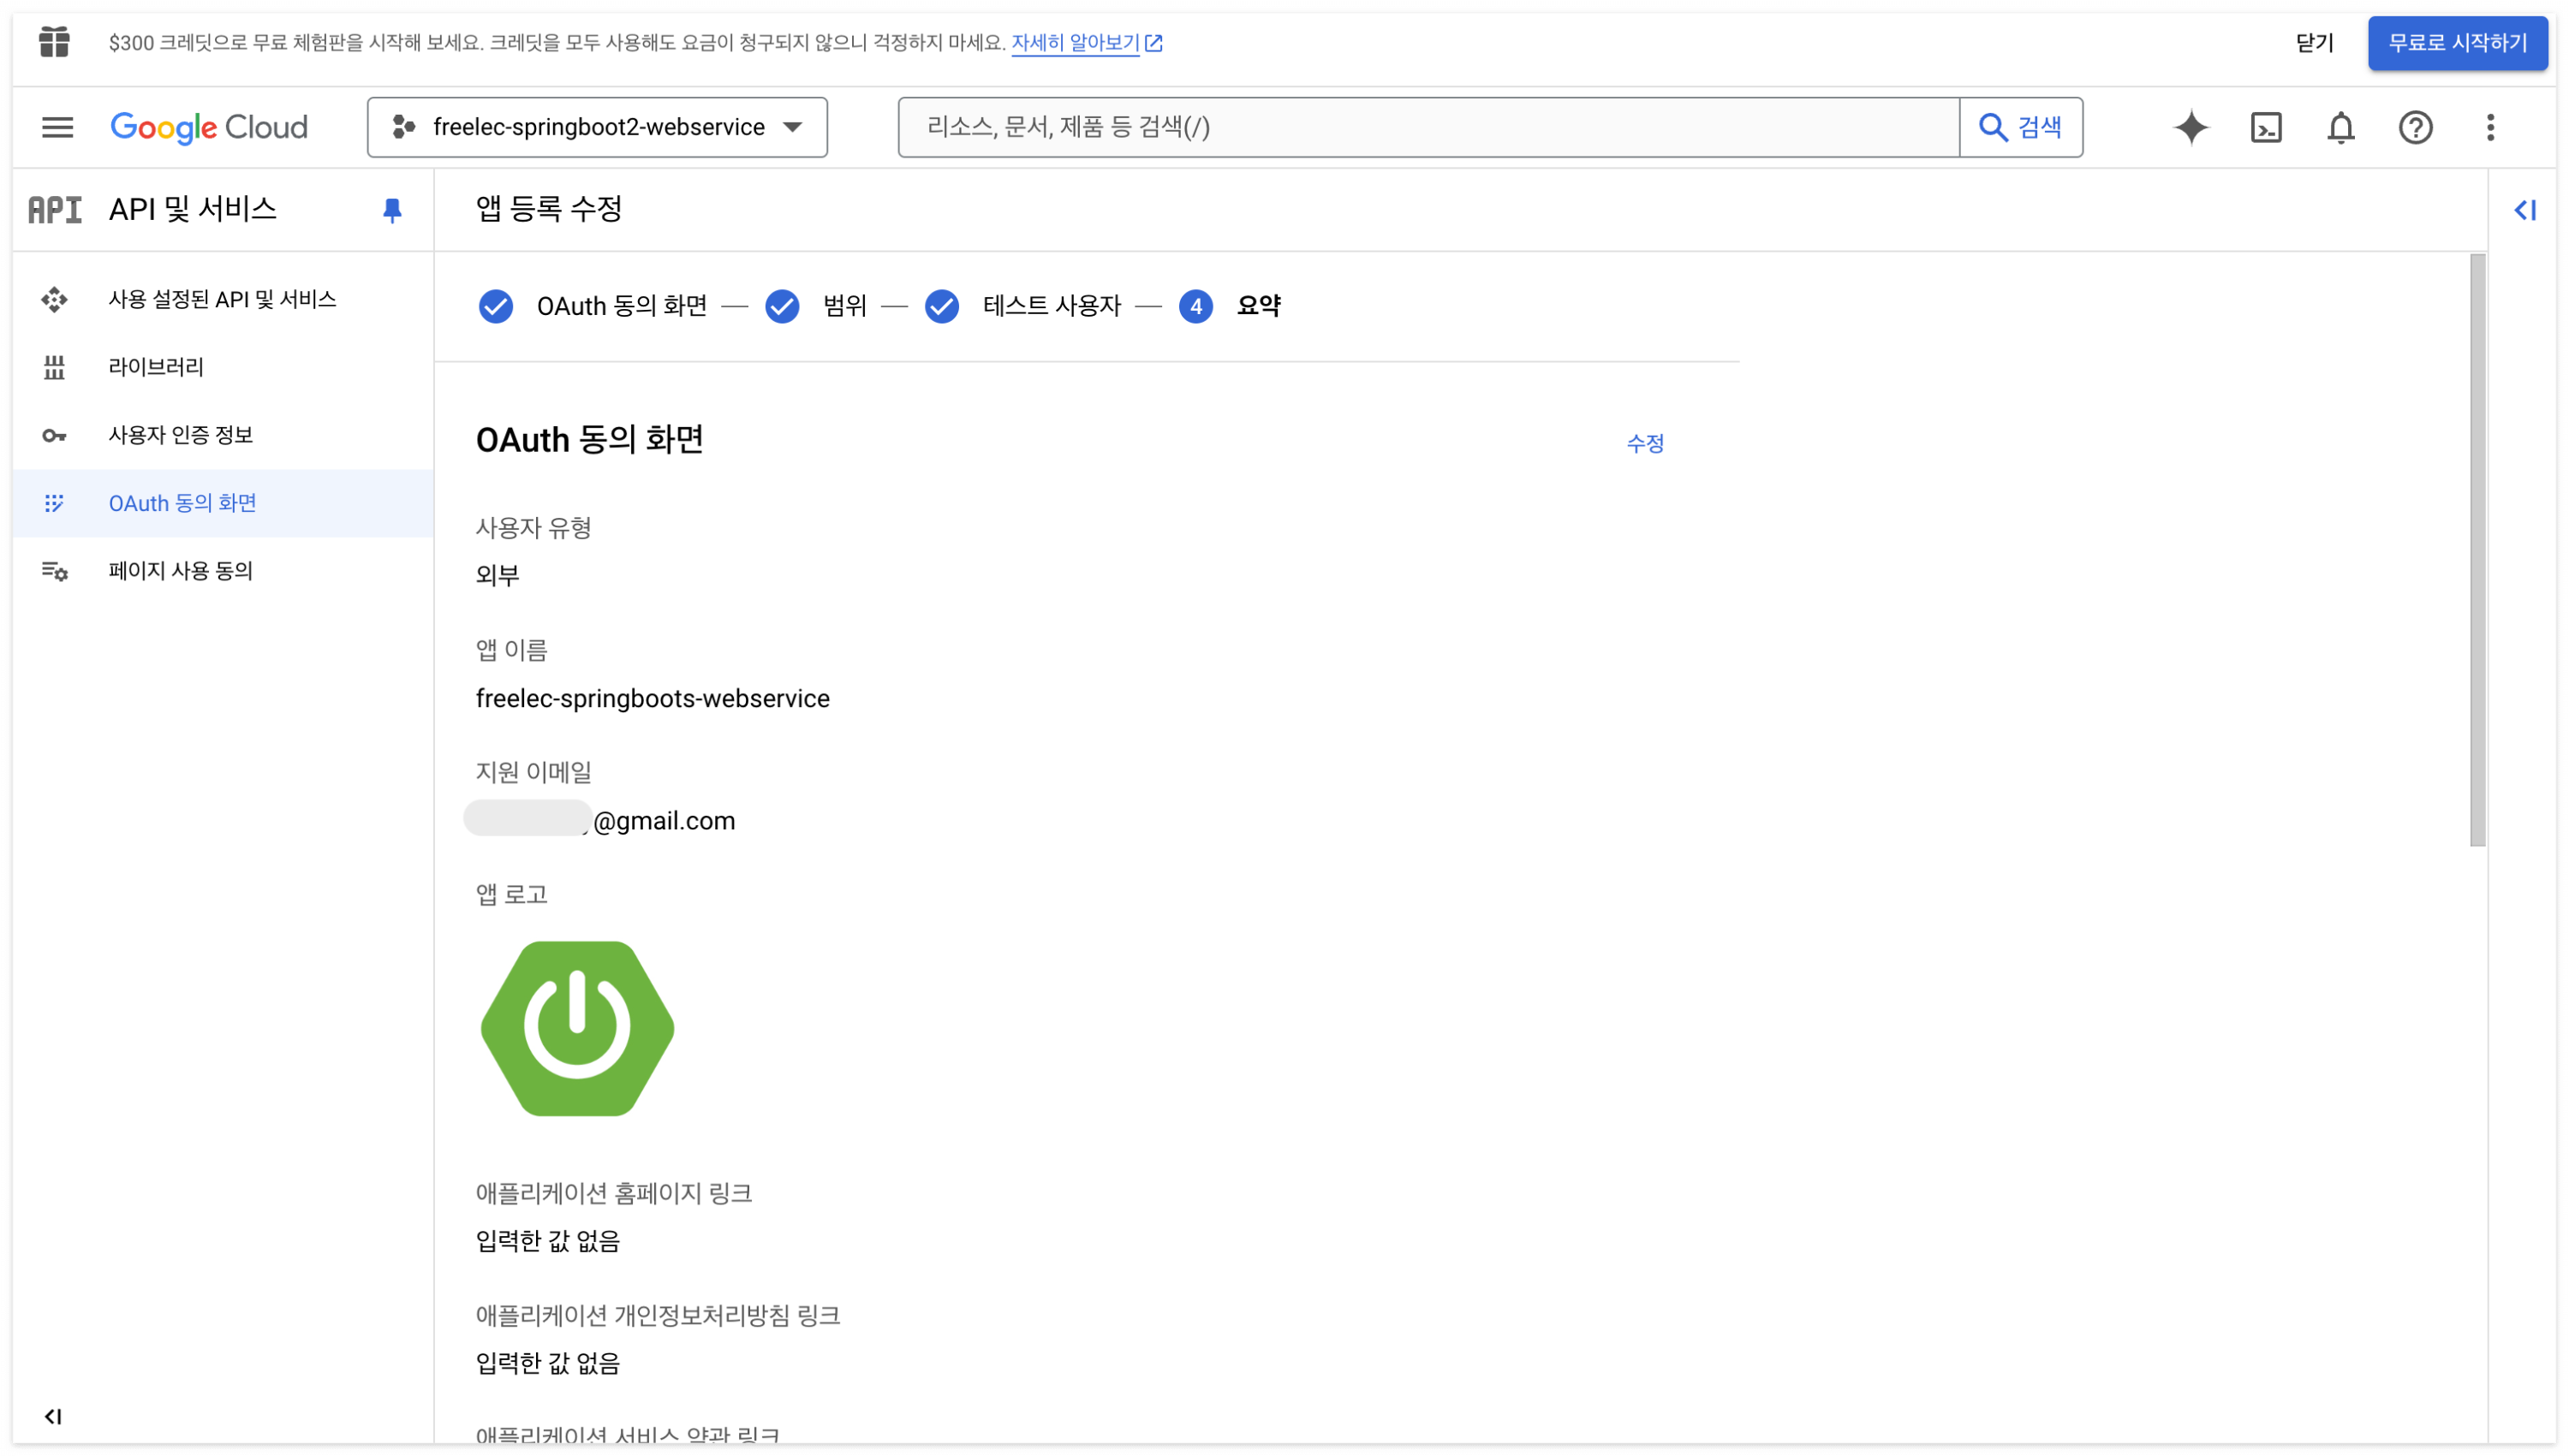The width and height of the screenshot is (2569, 1456).
Task: Open the main hamburger navigation menu
Action: 57,127
